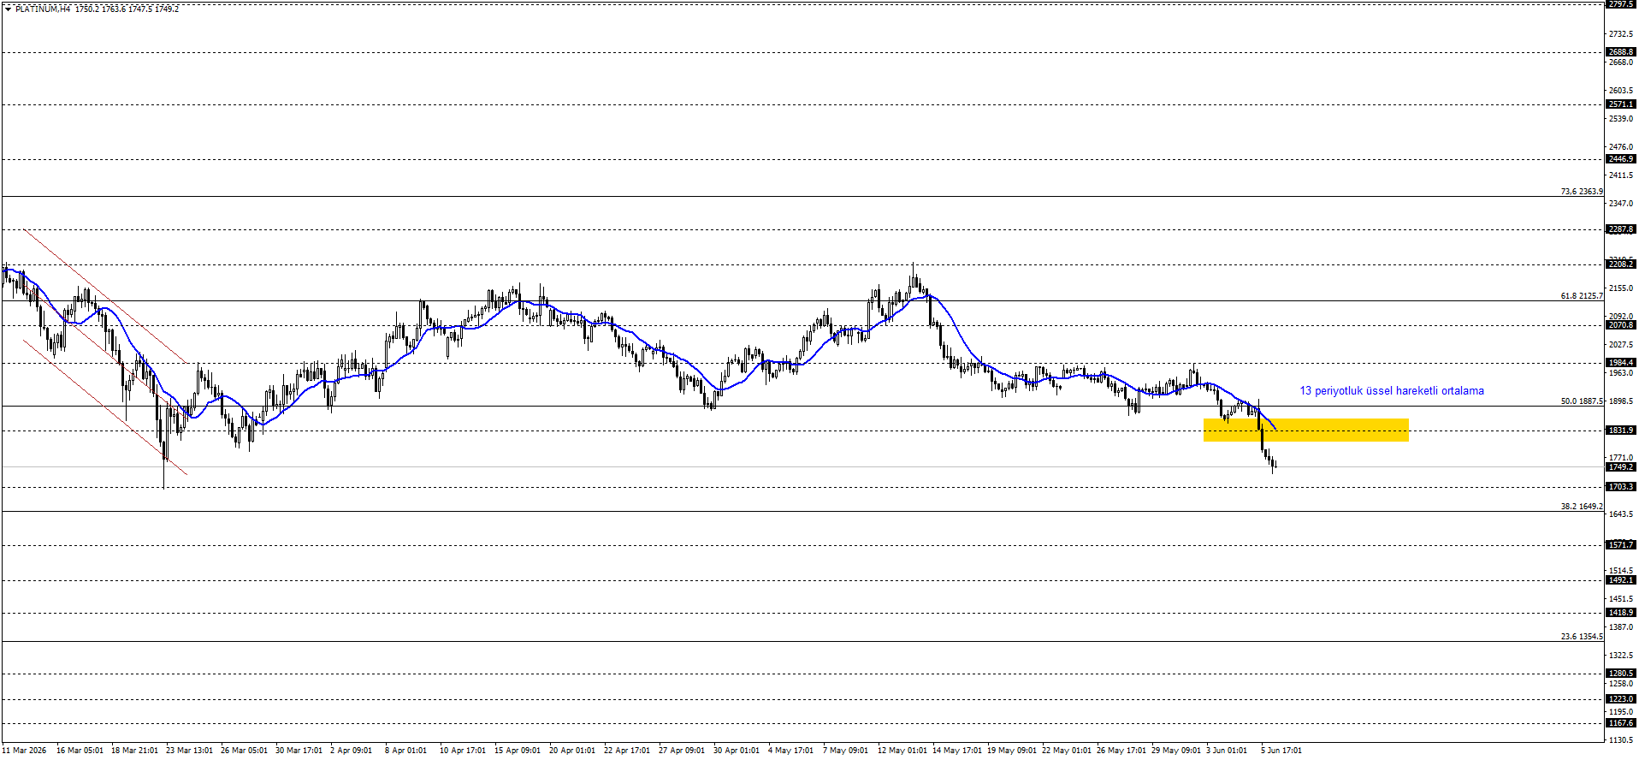Click the 61.8 2125.7 Fibonacci level label
1639x760 pixels.
(1582, 296)
